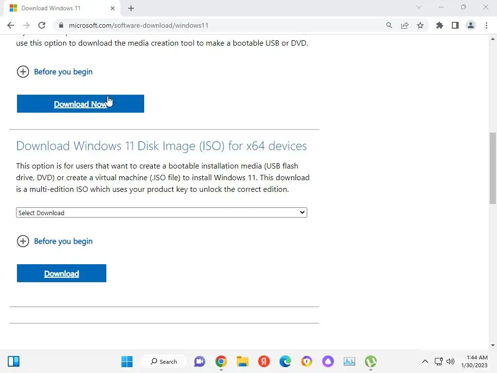
Task: Click the browser forward arrow
Action: tap(26, 25)
